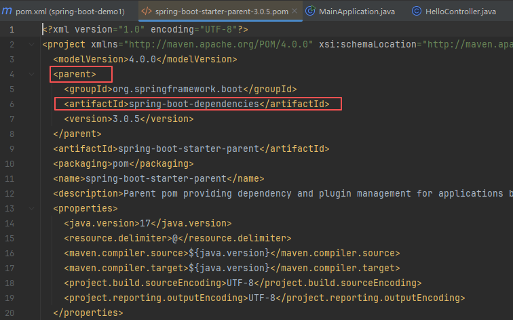Click groupId org.springframework.boot text
Screen dimensions: 513x320
[180, 89]
